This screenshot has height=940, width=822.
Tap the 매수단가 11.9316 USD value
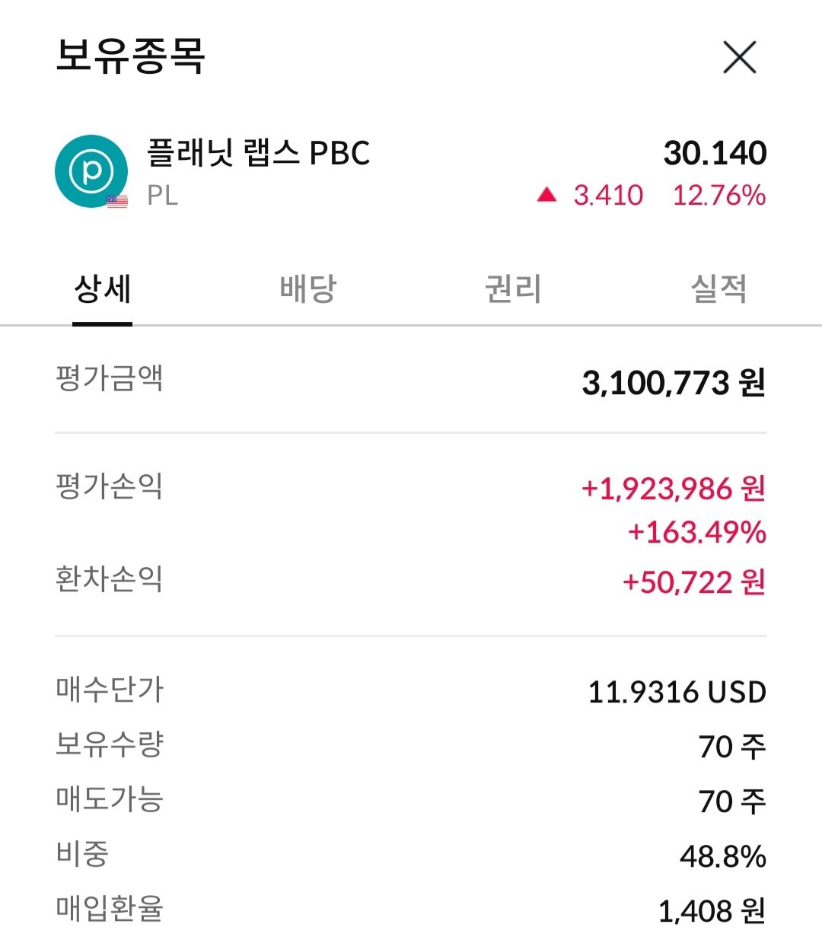(677, 693)
